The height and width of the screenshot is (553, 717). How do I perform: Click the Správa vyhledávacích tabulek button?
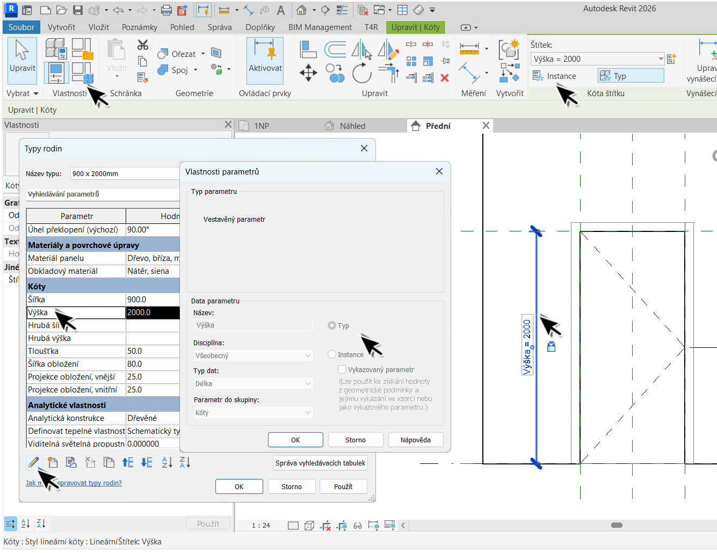click(320, 463)
